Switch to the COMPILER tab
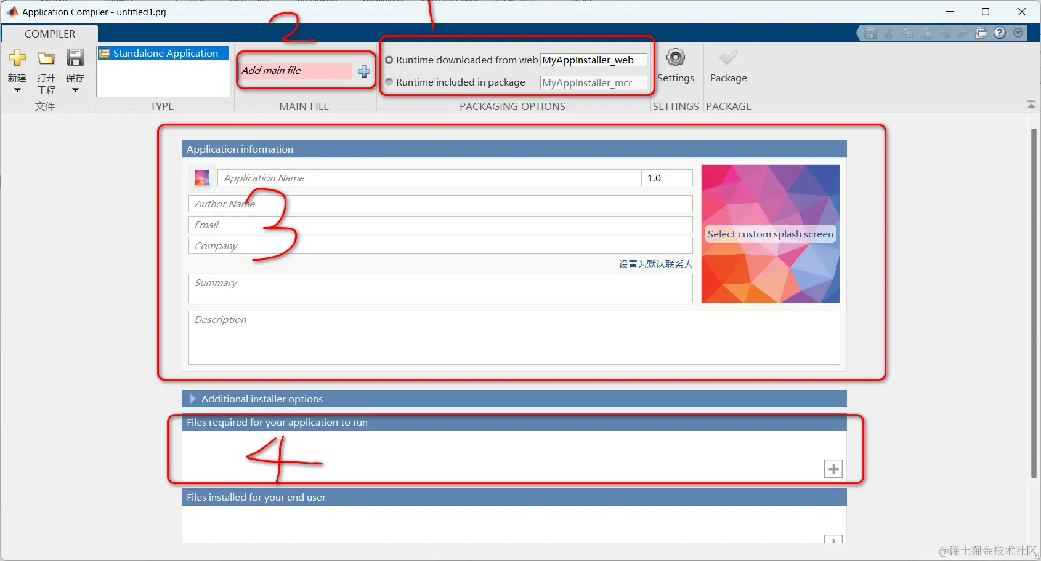Viewport: 1041px width, 561px height. 50,34
